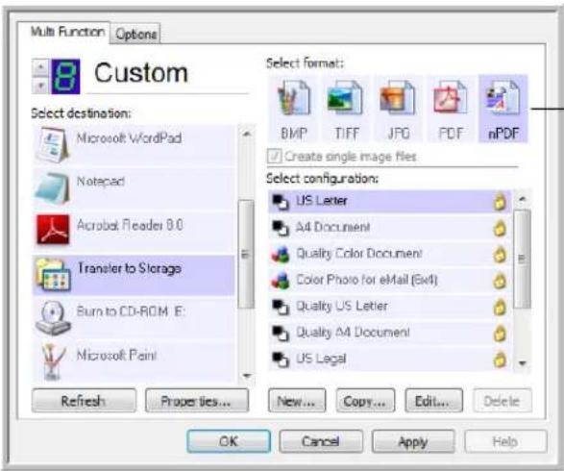Click the Microsoft WordPad destination icon
The height and width of the screenshot is (471, 564).
(x=53, y=145)
